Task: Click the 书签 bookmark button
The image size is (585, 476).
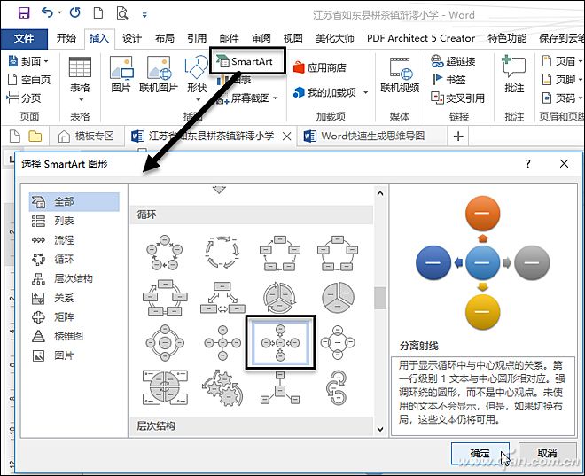Action: 448,80
